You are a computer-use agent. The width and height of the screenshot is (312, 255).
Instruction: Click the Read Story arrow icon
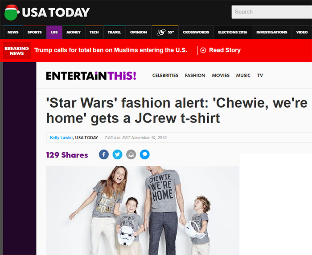point(203,50)
